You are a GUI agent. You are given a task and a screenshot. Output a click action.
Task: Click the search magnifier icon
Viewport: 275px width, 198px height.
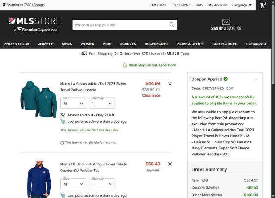pos(172,24)
